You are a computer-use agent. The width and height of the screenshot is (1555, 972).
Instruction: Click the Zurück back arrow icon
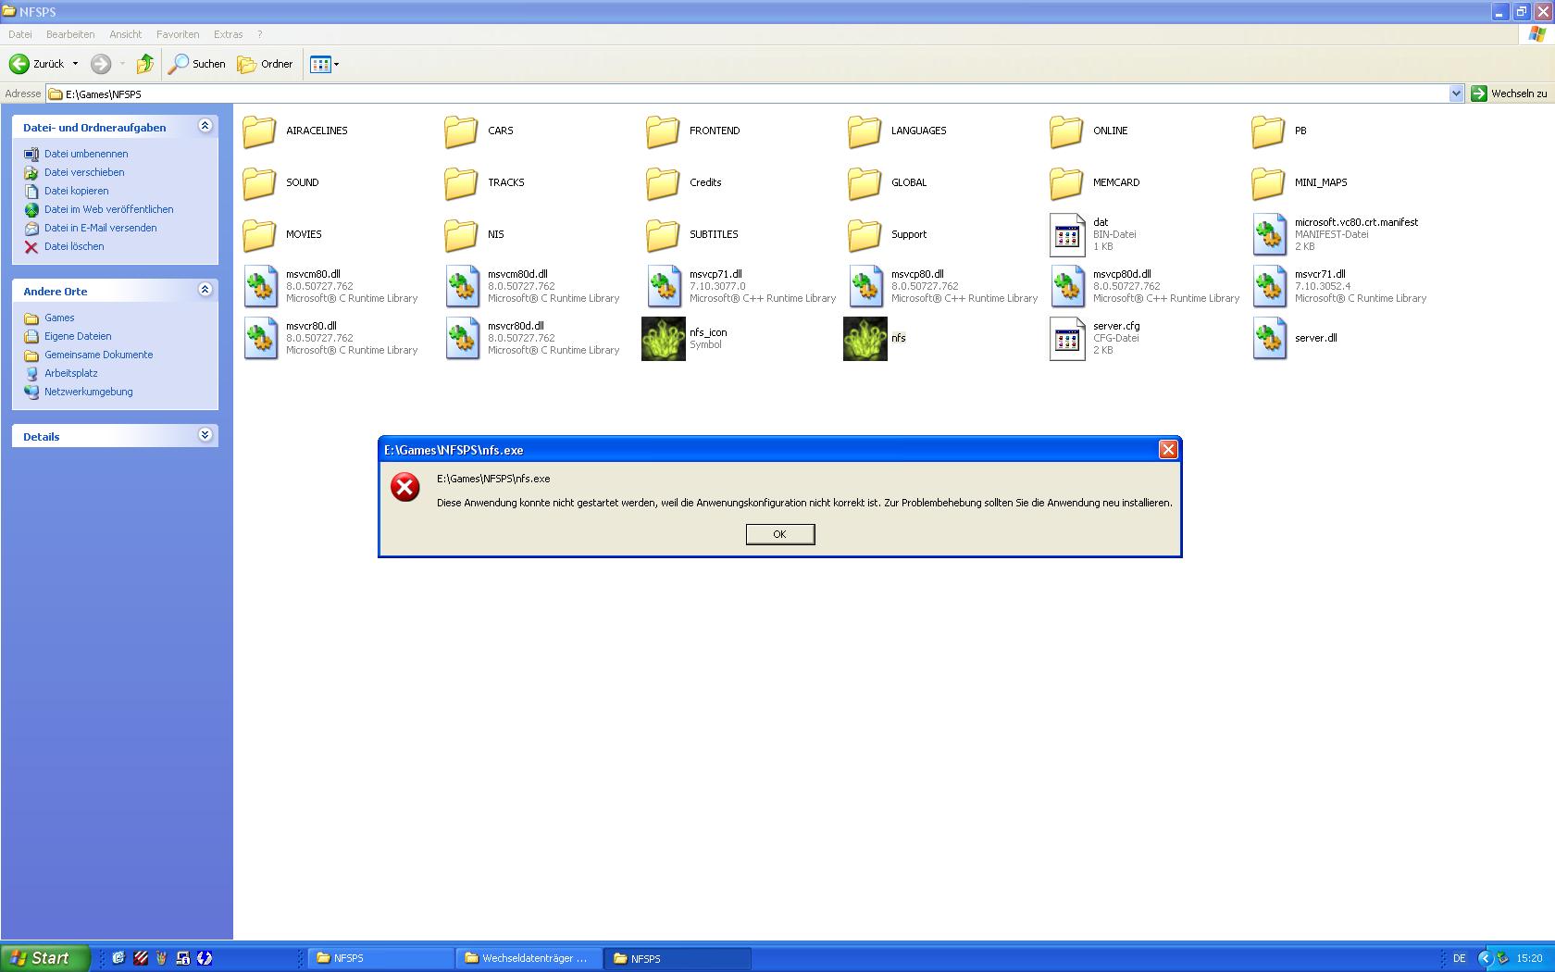tap(19, 64)
